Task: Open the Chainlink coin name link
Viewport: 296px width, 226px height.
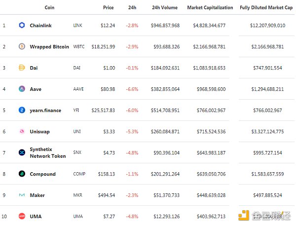Action: [40, 25]
